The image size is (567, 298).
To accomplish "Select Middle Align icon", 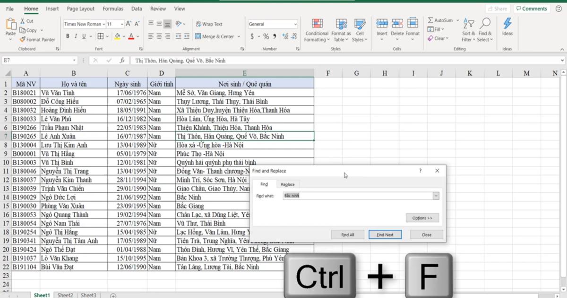I will [x=159, y=24].
